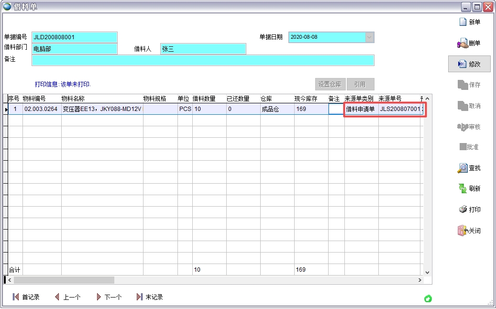The width and height of the screenshot is (496, 309).
Task: Open the 单据日期 date dropdown
Action: pos(369,37)
